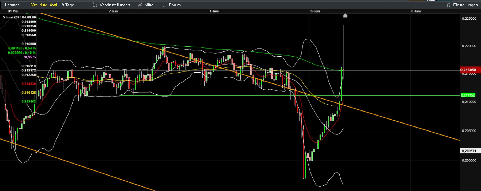Click the 0,200000 price axis label
The width and height of the screenshot is (481, 191).
coord(469,160)
